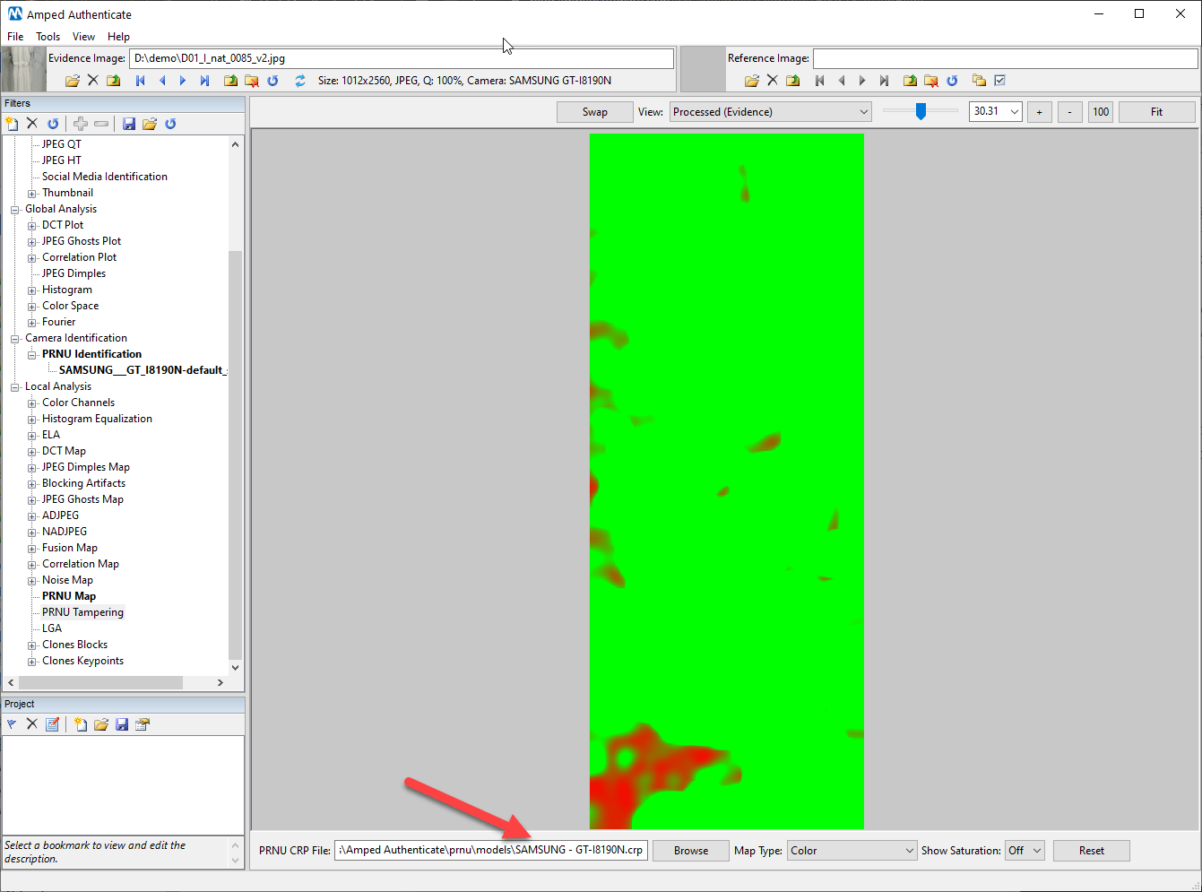Select the PRNU Tampering filter

coord(82,611)
